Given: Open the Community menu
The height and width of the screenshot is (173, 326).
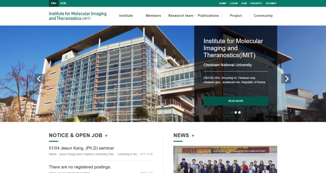Looking at the screenshot, I should click(263, 16).
